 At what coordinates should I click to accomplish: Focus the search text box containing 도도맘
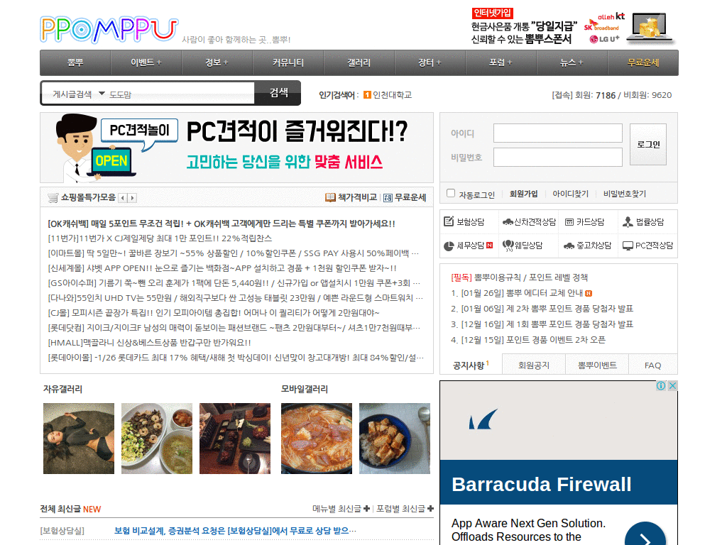click(181, 94)
